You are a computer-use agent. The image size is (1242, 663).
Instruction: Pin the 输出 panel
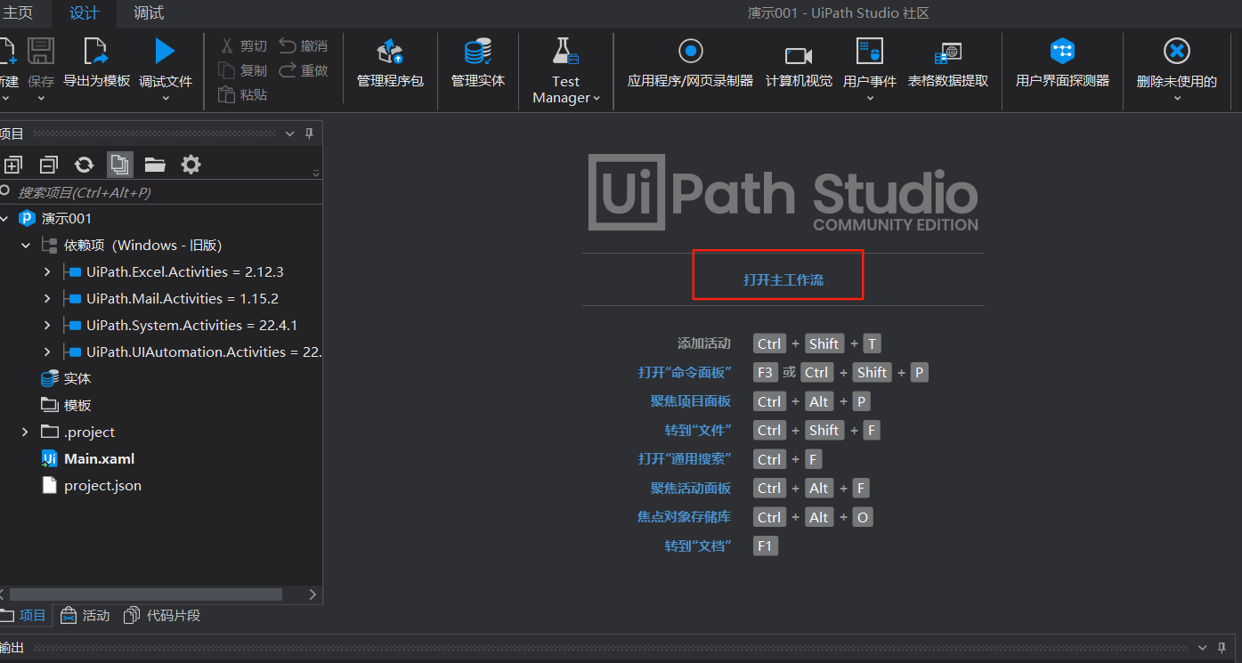(x=1223, y=648)
